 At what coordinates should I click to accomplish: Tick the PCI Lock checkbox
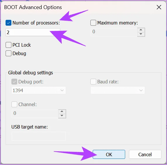8,45
